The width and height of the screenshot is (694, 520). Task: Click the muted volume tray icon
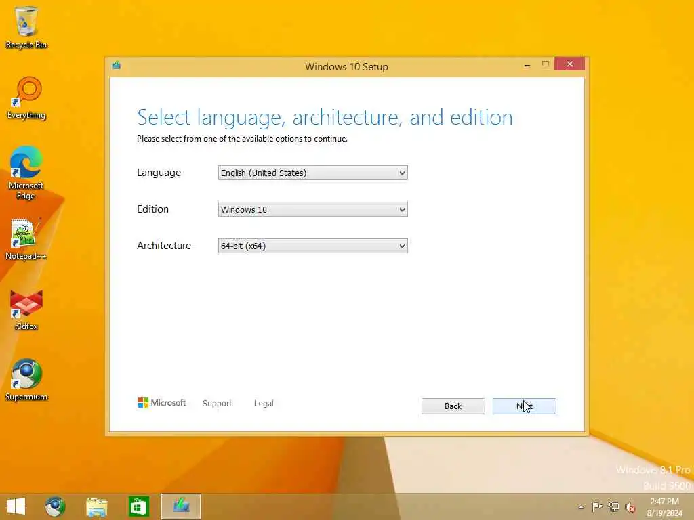pos(630,507)
